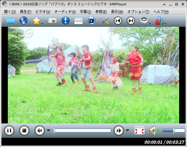Image resolution: width=187 pixels, height=147 pixels.
Task: Show file info via the blue exclamation icon
Action: pos(66,20)
